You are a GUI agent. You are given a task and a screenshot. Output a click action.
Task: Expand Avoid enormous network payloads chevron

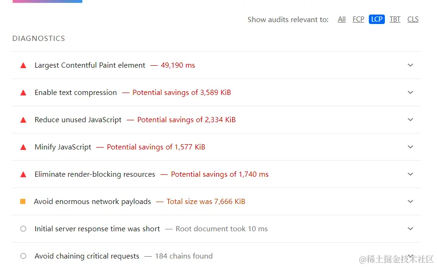(410, 202)
